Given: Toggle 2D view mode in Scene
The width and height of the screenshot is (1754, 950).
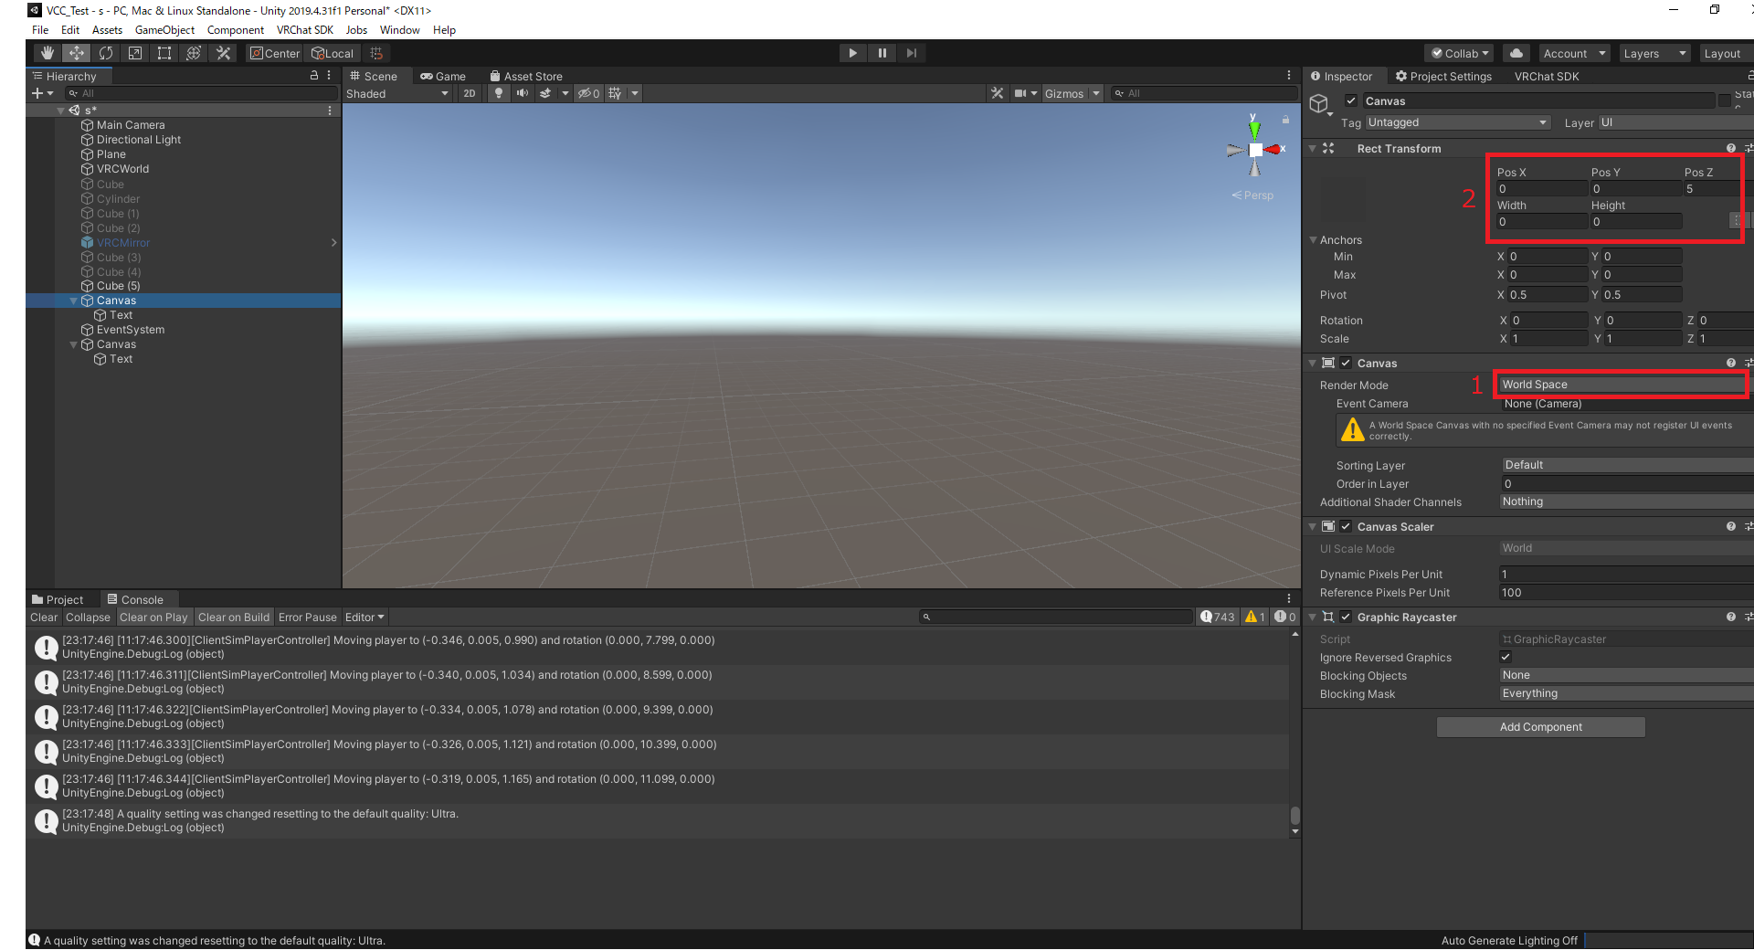Looking at the screenshot, I should click(469, 93).
